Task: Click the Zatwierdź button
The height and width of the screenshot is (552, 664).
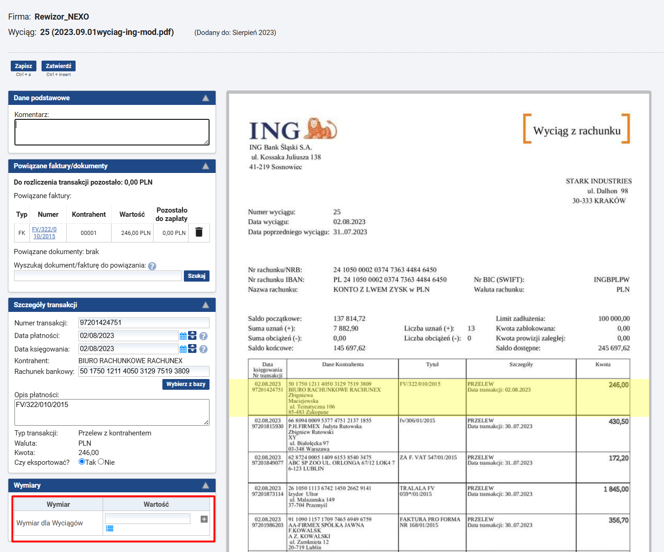Action: [58, 66]
